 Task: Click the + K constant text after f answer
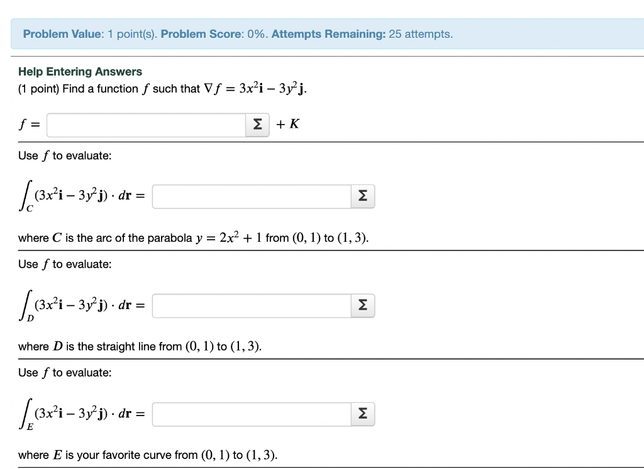pos(288,125)
